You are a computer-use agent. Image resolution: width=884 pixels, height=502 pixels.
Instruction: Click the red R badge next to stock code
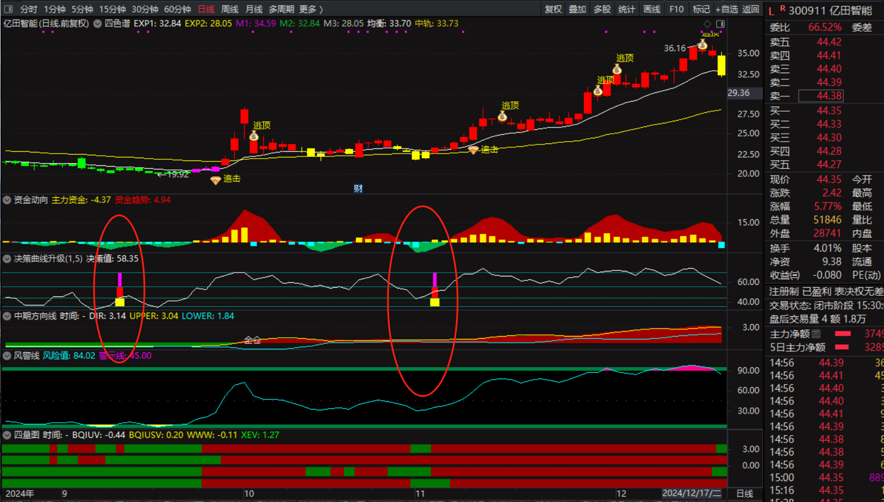click(783, 8)
